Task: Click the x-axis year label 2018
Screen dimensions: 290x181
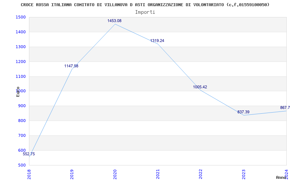Action: 29,174
